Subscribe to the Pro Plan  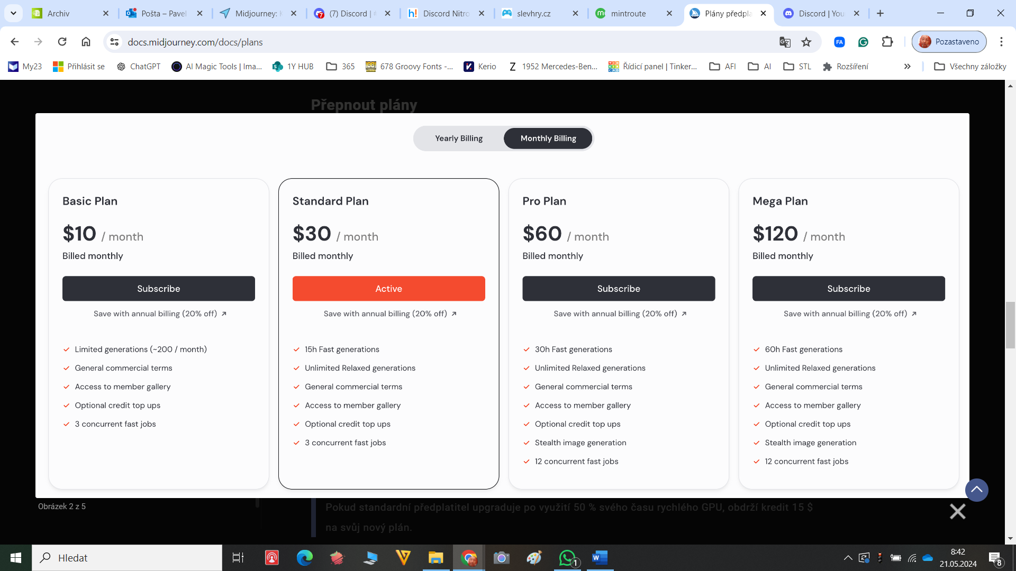619,289
